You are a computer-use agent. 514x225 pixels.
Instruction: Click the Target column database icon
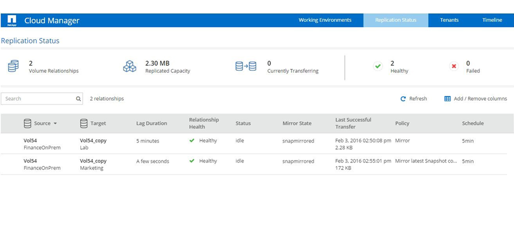point(84,124)
